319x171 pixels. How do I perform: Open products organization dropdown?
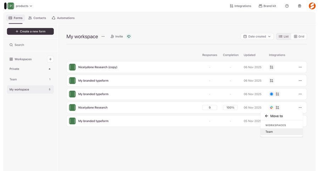click(24, 6)
